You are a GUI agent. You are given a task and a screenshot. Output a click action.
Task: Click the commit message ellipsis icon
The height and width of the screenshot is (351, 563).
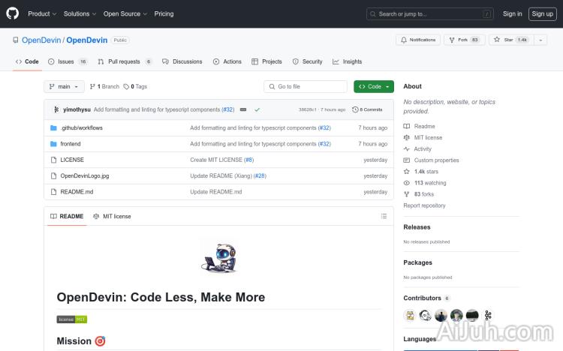coord(243,109)
